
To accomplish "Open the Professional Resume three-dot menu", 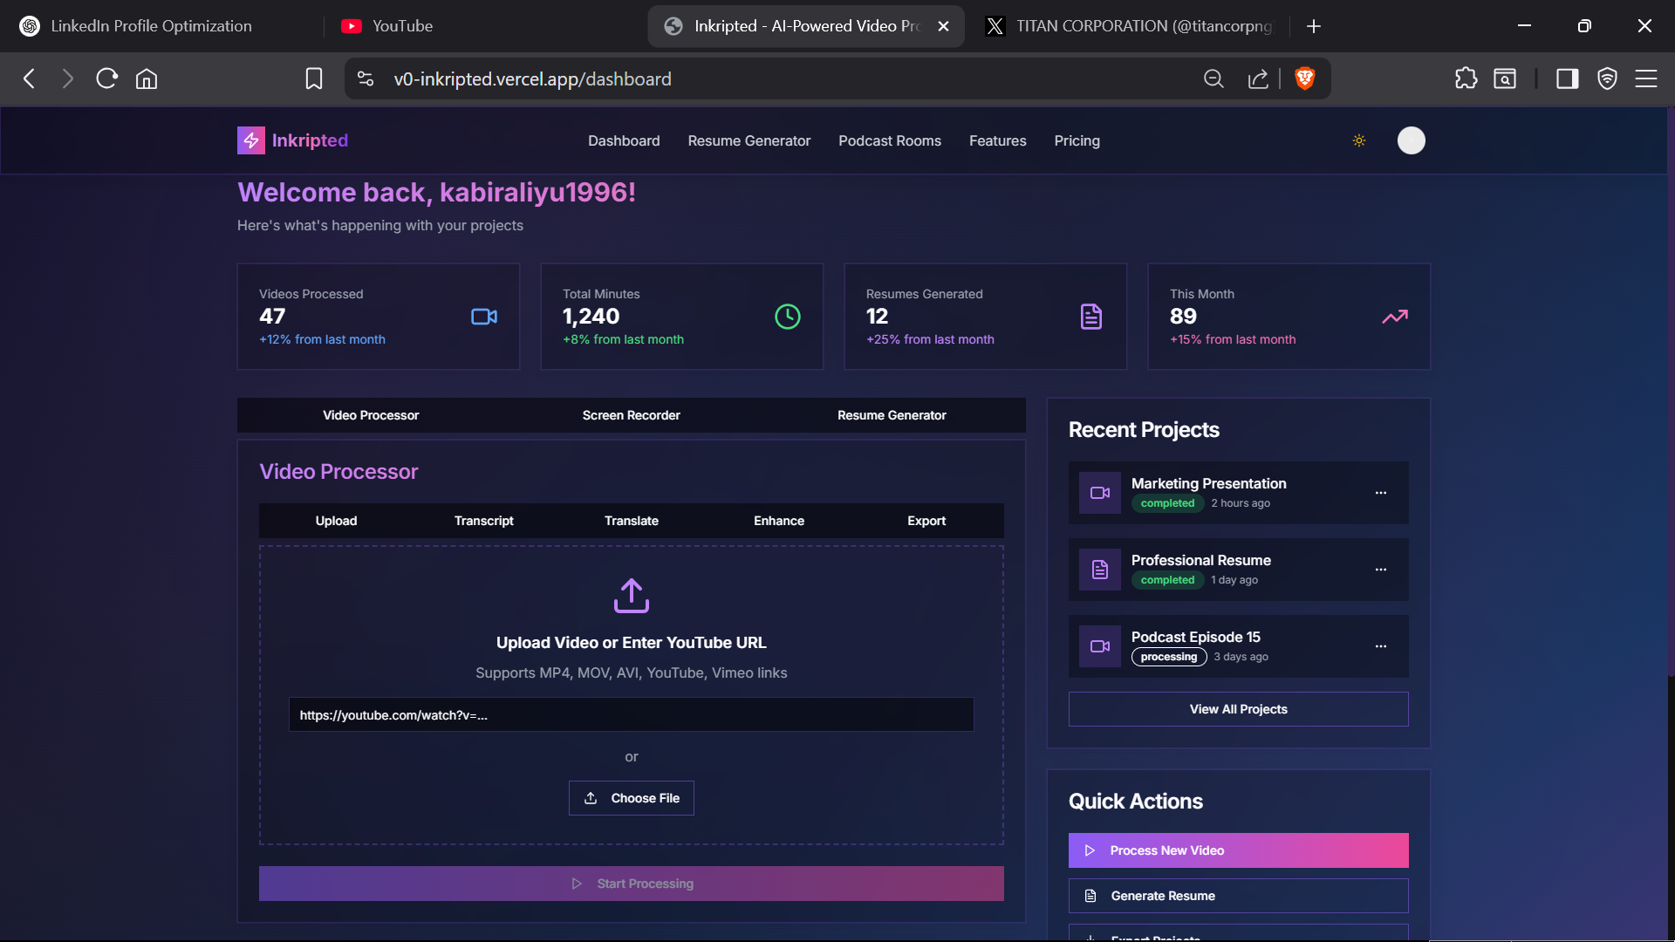I will tap(1381, 570).
